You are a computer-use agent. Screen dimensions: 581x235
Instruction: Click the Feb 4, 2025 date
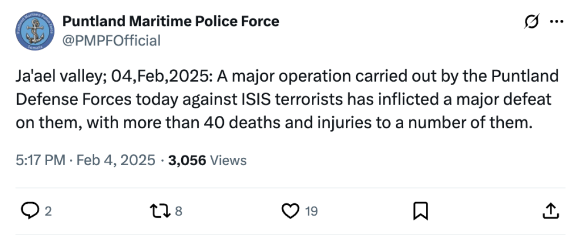click(116, 160)
